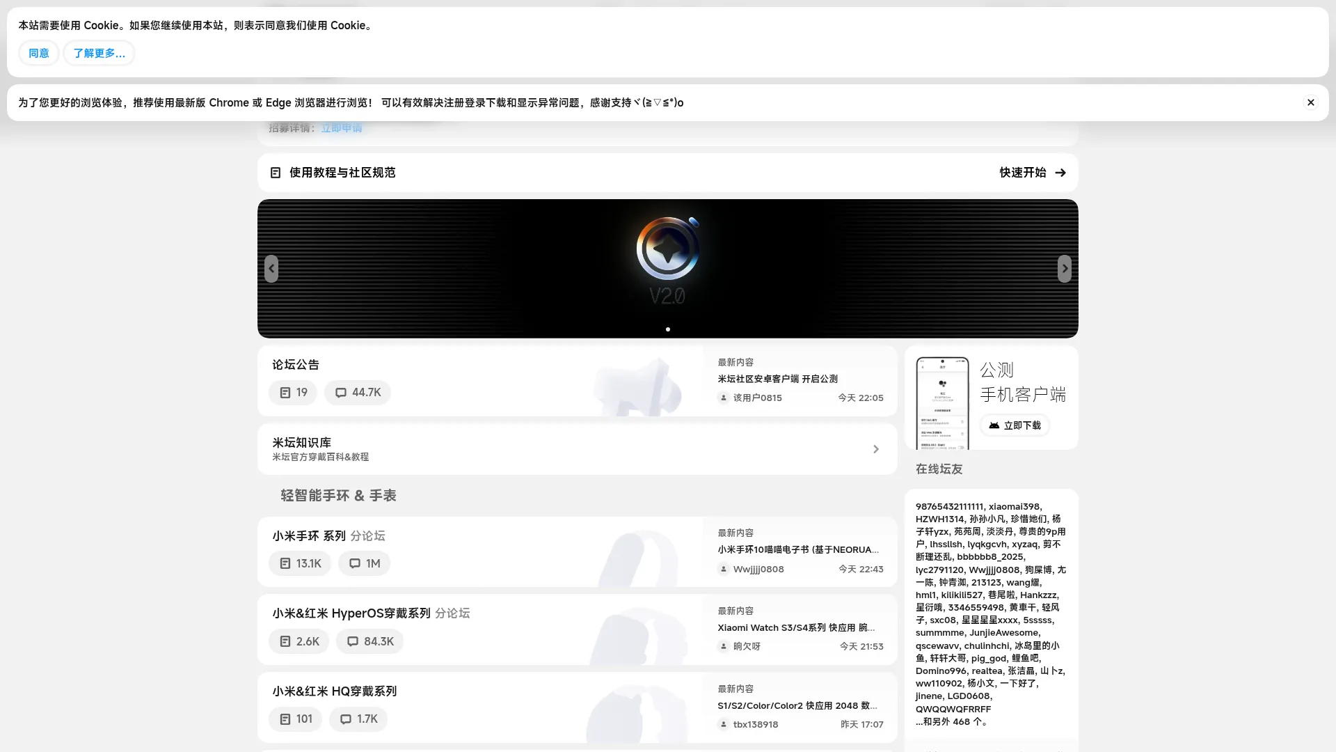View online member xiaomai398

coord(1014,507)
